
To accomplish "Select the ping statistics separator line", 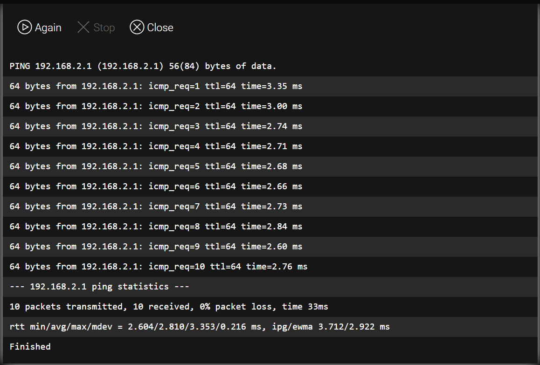I will tap(270, 287).
